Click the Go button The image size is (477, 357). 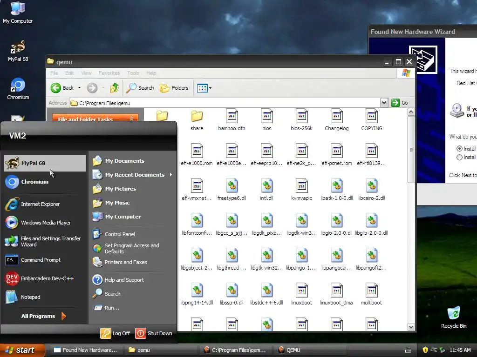tap(400, 103)
